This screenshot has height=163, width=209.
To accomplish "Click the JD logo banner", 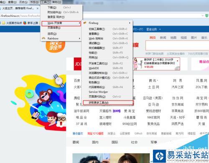I will point(78,64).
